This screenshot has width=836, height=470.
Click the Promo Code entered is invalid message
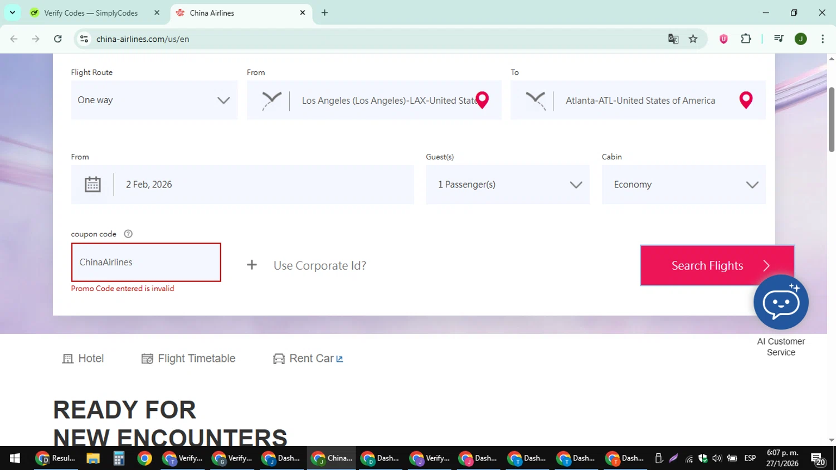(x=123, y=288)
